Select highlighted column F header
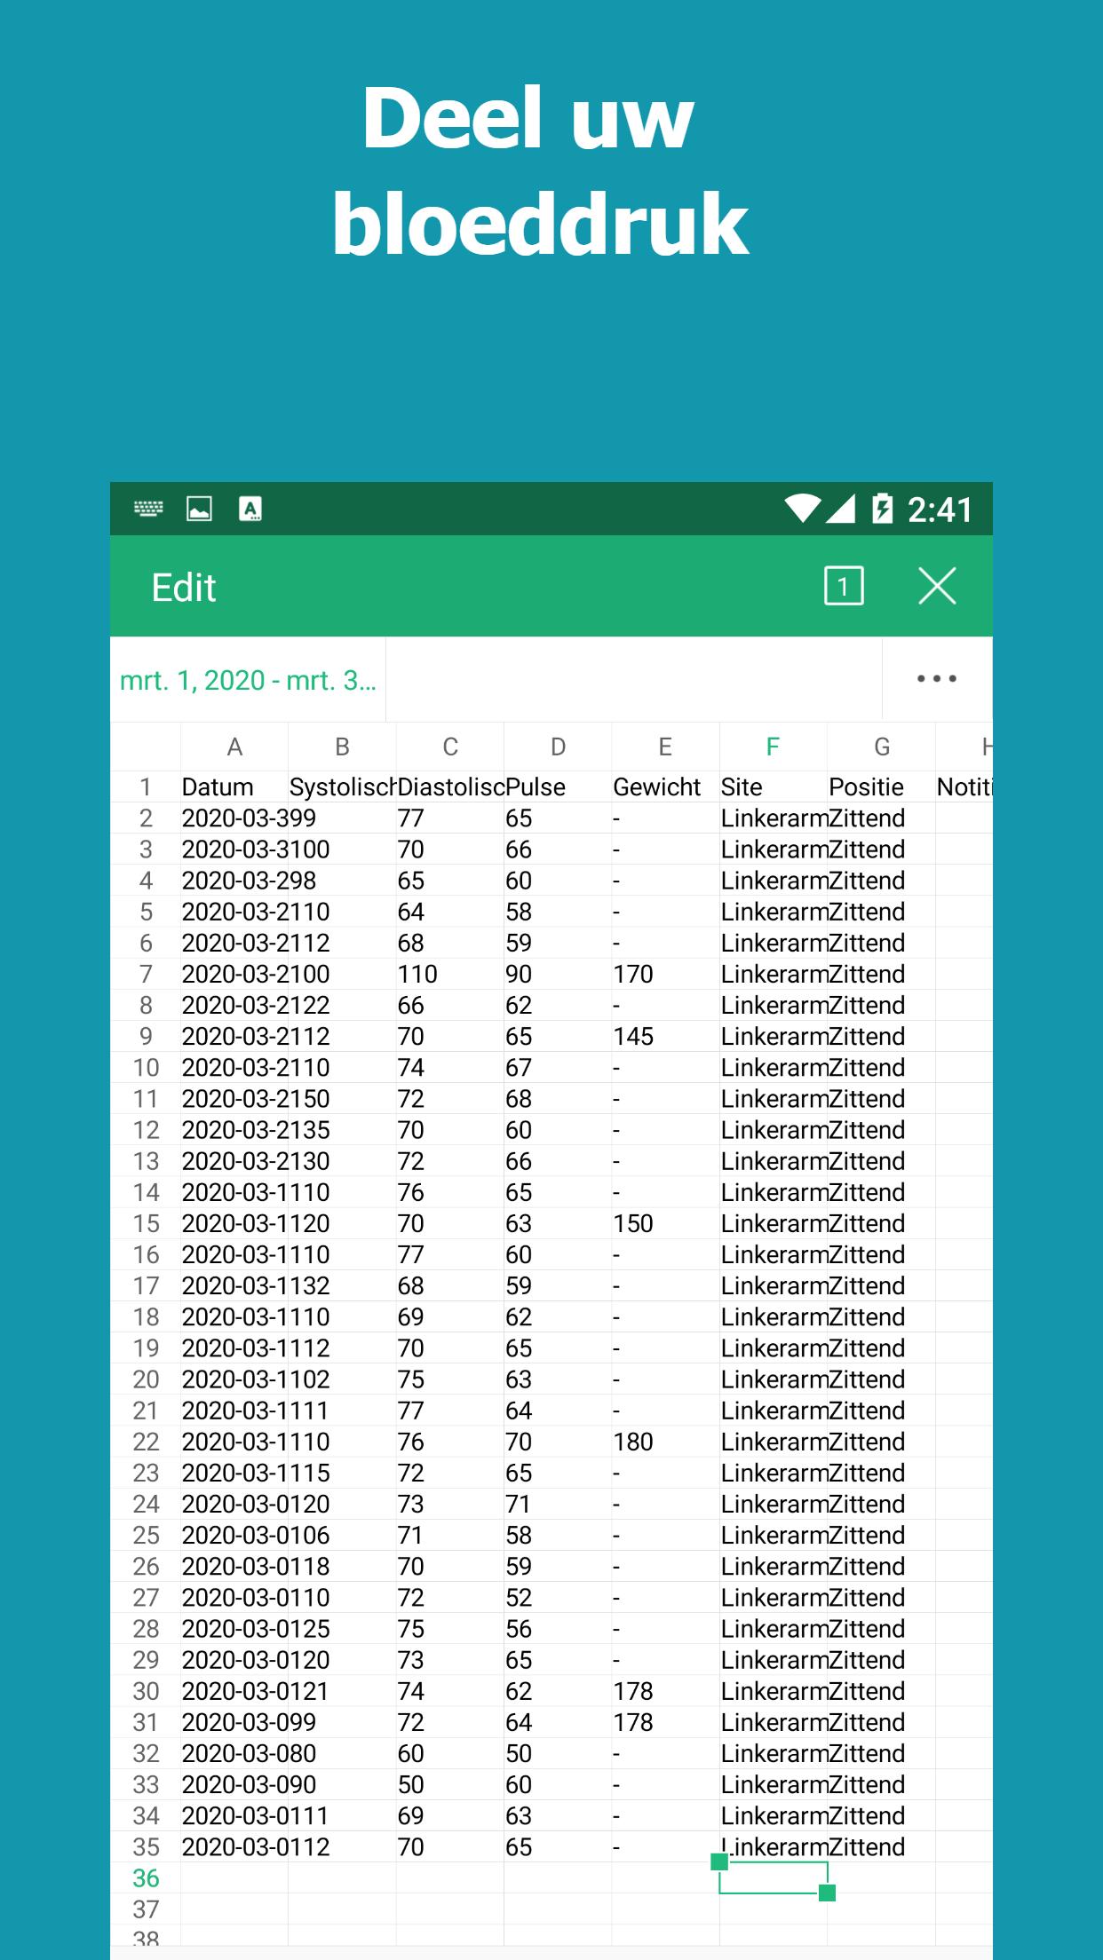The width and height of the screenshot is (1103, 1960). (x=774, y=747)
